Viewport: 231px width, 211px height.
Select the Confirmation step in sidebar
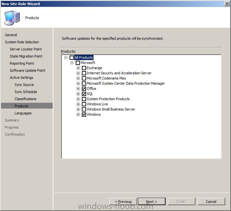(x=15, y=134)
